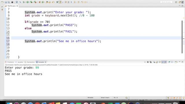Viewport: 185px width, 104px height.
Task: Click the Debug bug toolbar icon
Action: pyautogui.click(x=24, y=2)
